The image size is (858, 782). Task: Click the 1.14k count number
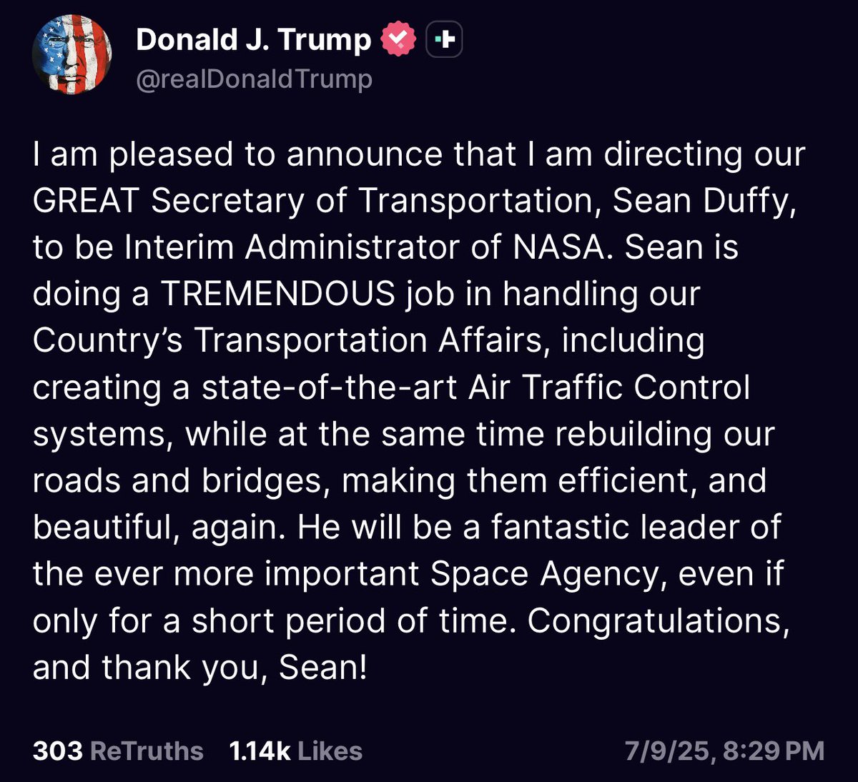260,751
